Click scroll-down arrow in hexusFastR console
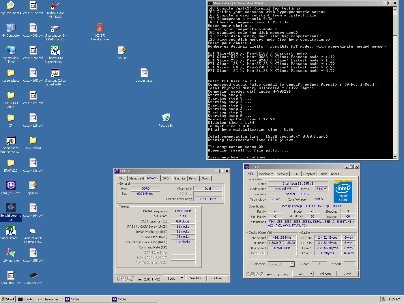404x303 pixels. point(395,156)
